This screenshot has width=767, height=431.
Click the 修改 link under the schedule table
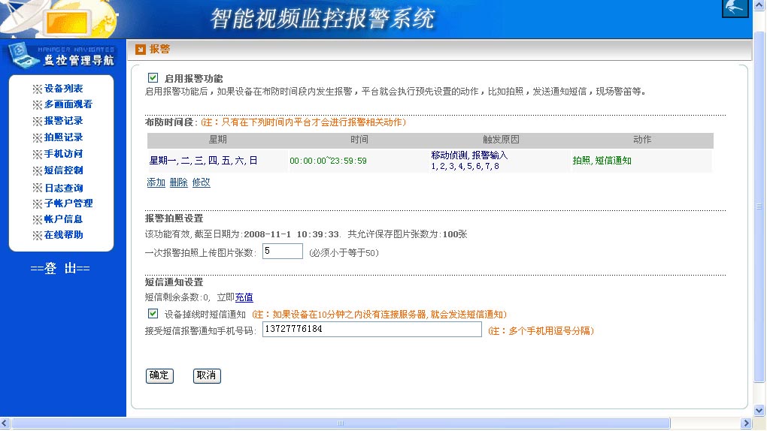(201, 182)
